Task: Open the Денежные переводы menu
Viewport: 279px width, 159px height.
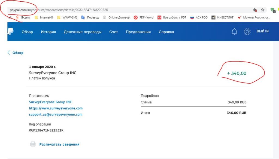Action: [x=83, y=32]
